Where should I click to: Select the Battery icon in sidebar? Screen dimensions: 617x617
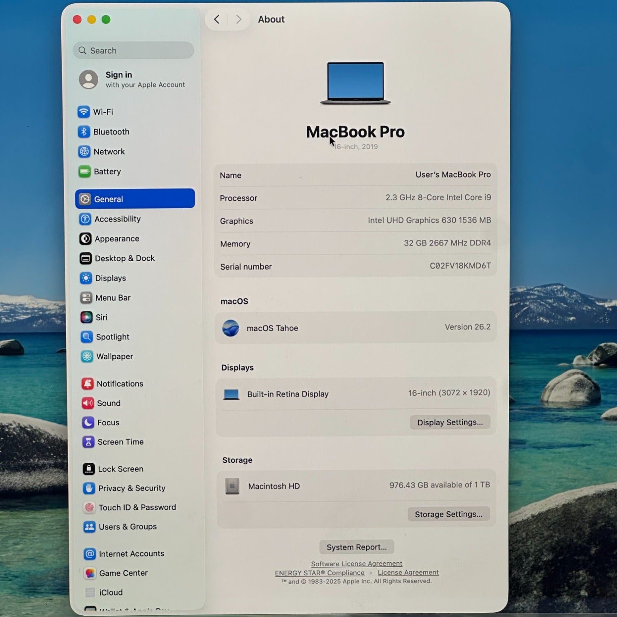[84, 172]
